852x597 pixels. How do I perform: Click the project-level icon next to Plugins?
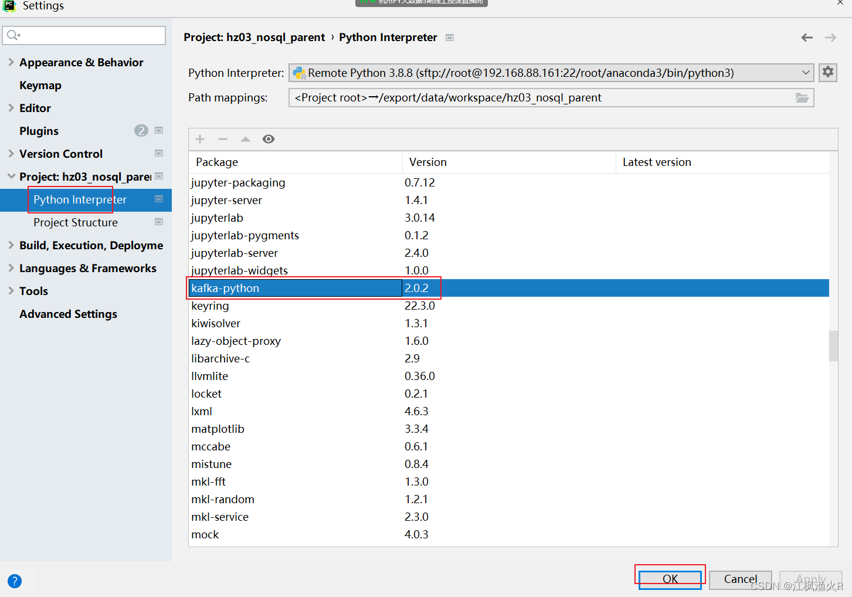point(159,130)
